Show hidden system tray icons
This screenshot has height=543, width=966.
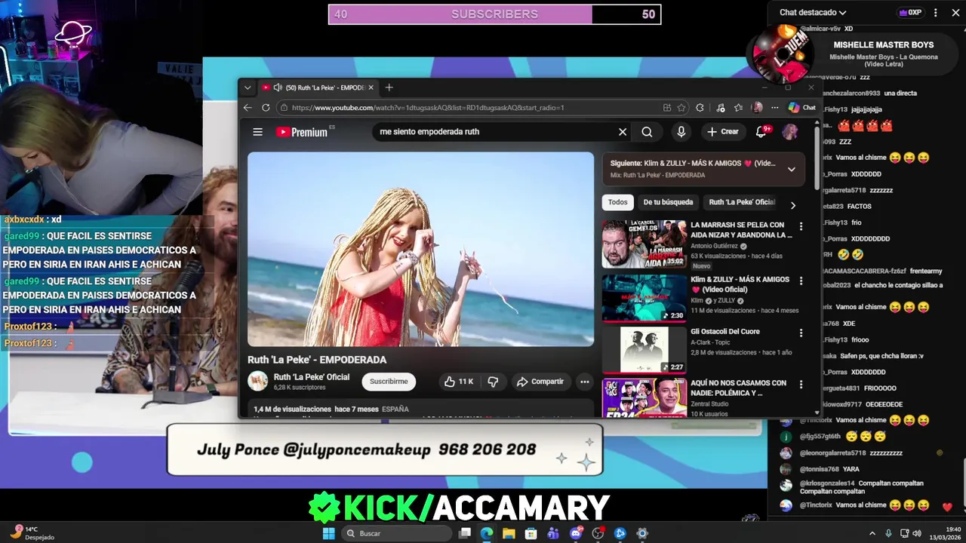[872, 533]
